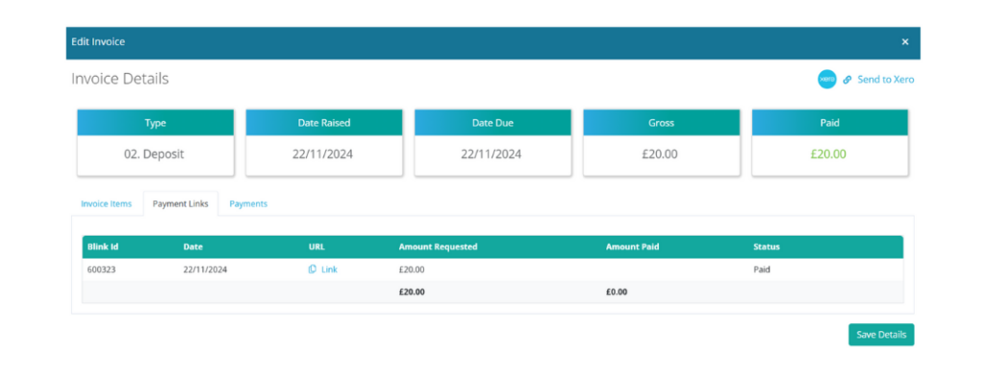Select the row with Blink Id 600323
Screen dimensions: 985x378
coord(492,269)
